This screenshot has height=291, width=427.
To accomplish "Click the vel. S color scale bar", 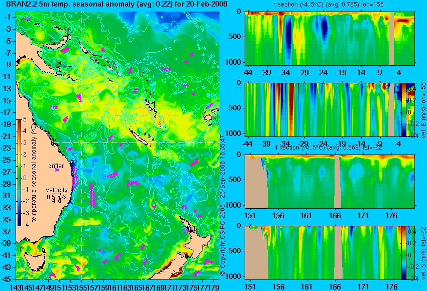I will 403,252.
